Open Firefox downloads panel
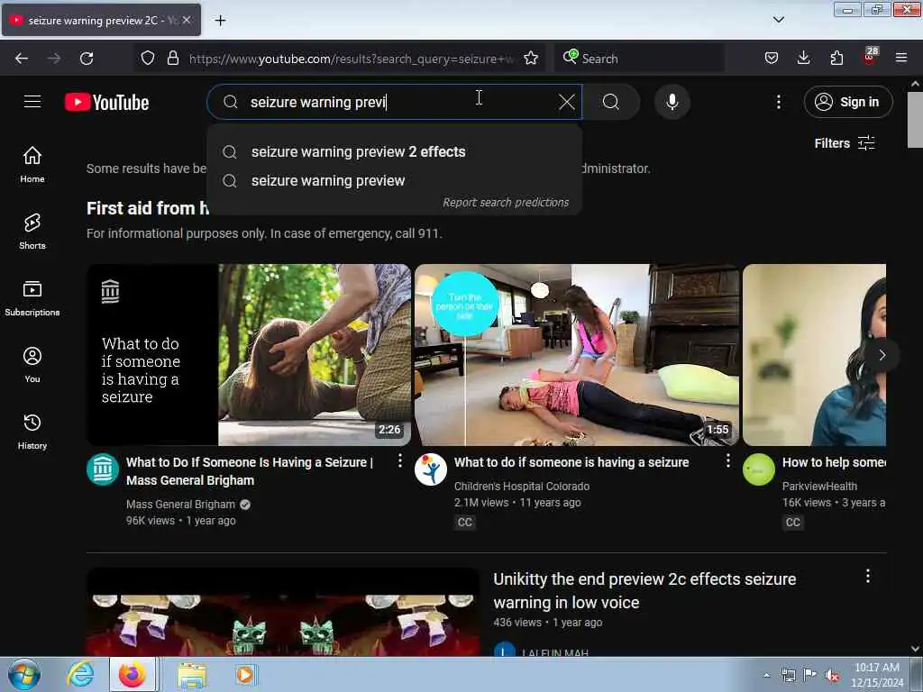This screenshot has width=923, height=692. pos(803,59)
